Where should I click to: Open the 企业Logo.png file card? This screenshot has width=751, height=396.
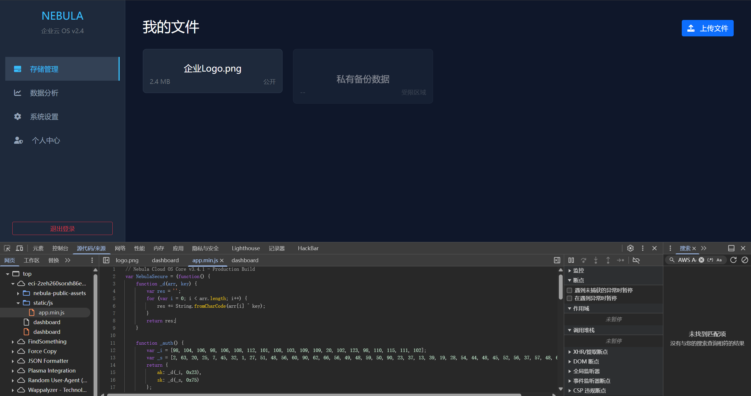click(212, 71)
